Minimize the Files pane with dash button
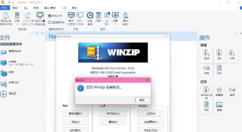 pyautogui.click(x=31, y=33)
